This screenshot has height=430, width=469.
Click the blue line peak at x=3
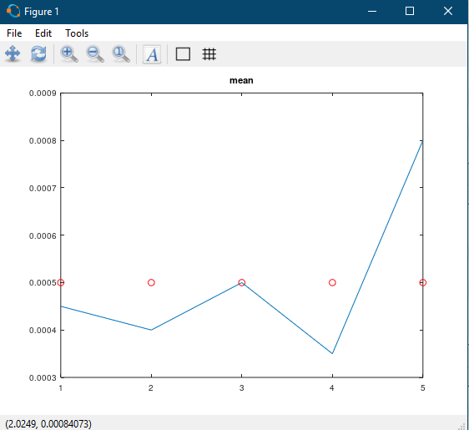[242, 282]
